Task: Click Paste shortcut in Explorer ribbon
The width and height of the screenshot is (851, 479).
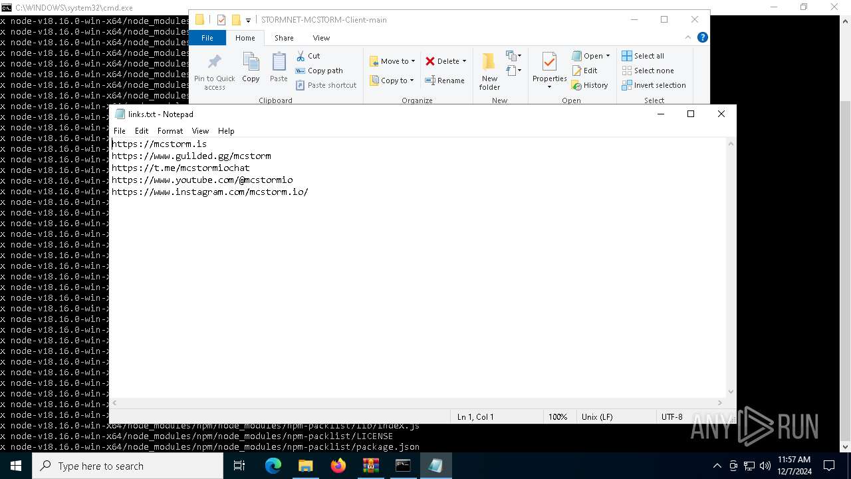Action: (x=326, y=85)
